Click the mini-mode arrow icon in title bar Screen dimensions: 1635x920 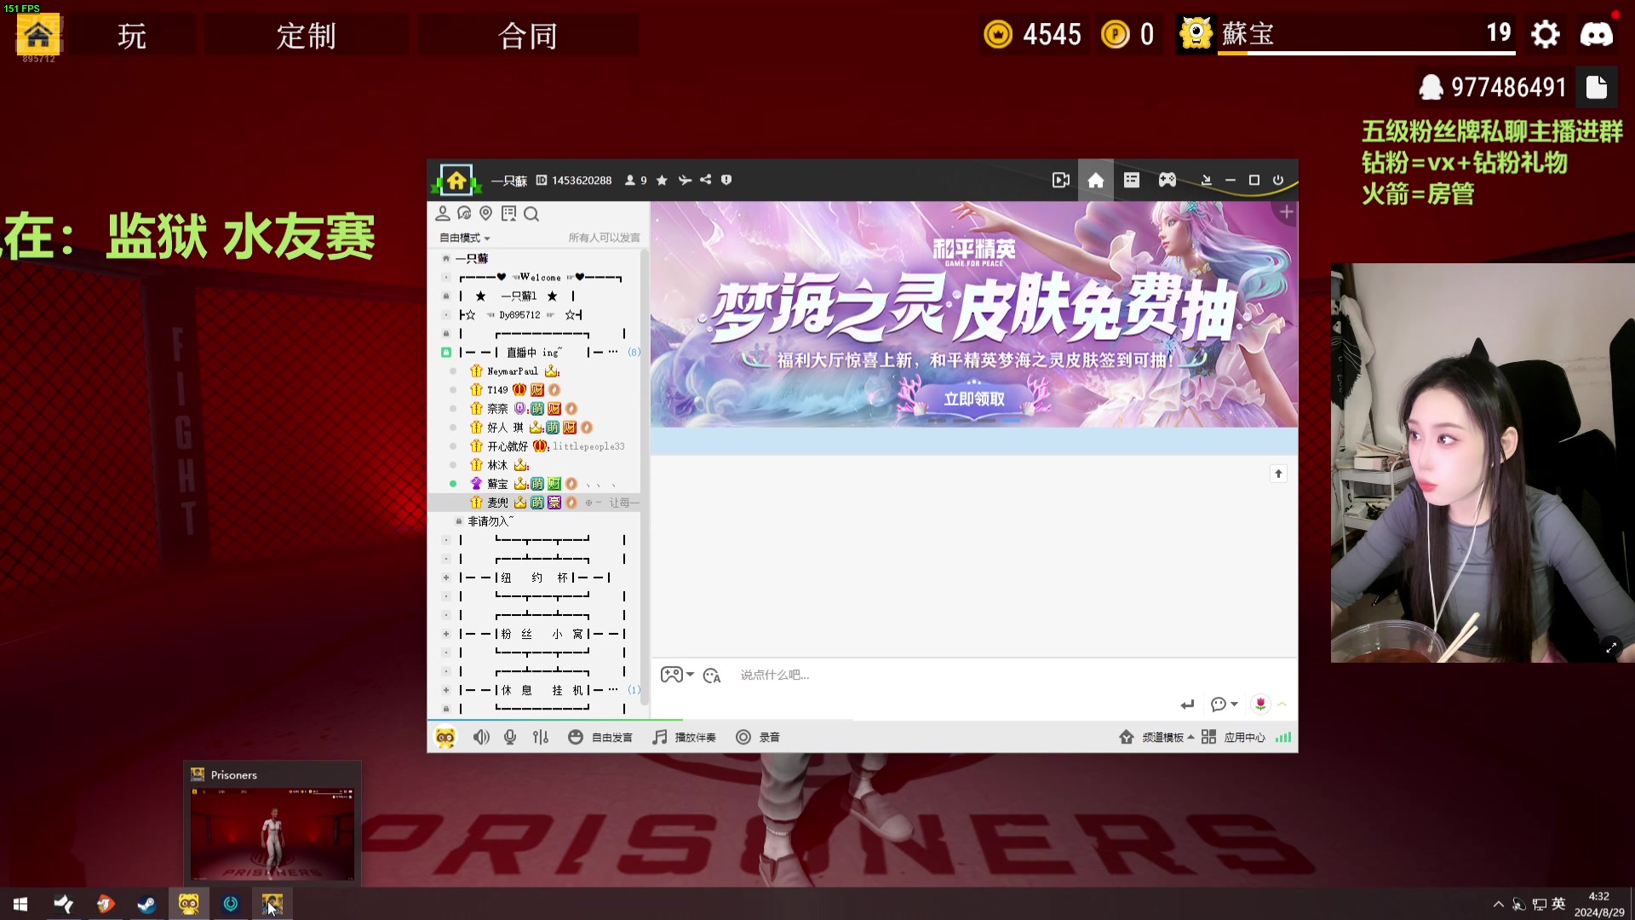(x=1206, y=181)
